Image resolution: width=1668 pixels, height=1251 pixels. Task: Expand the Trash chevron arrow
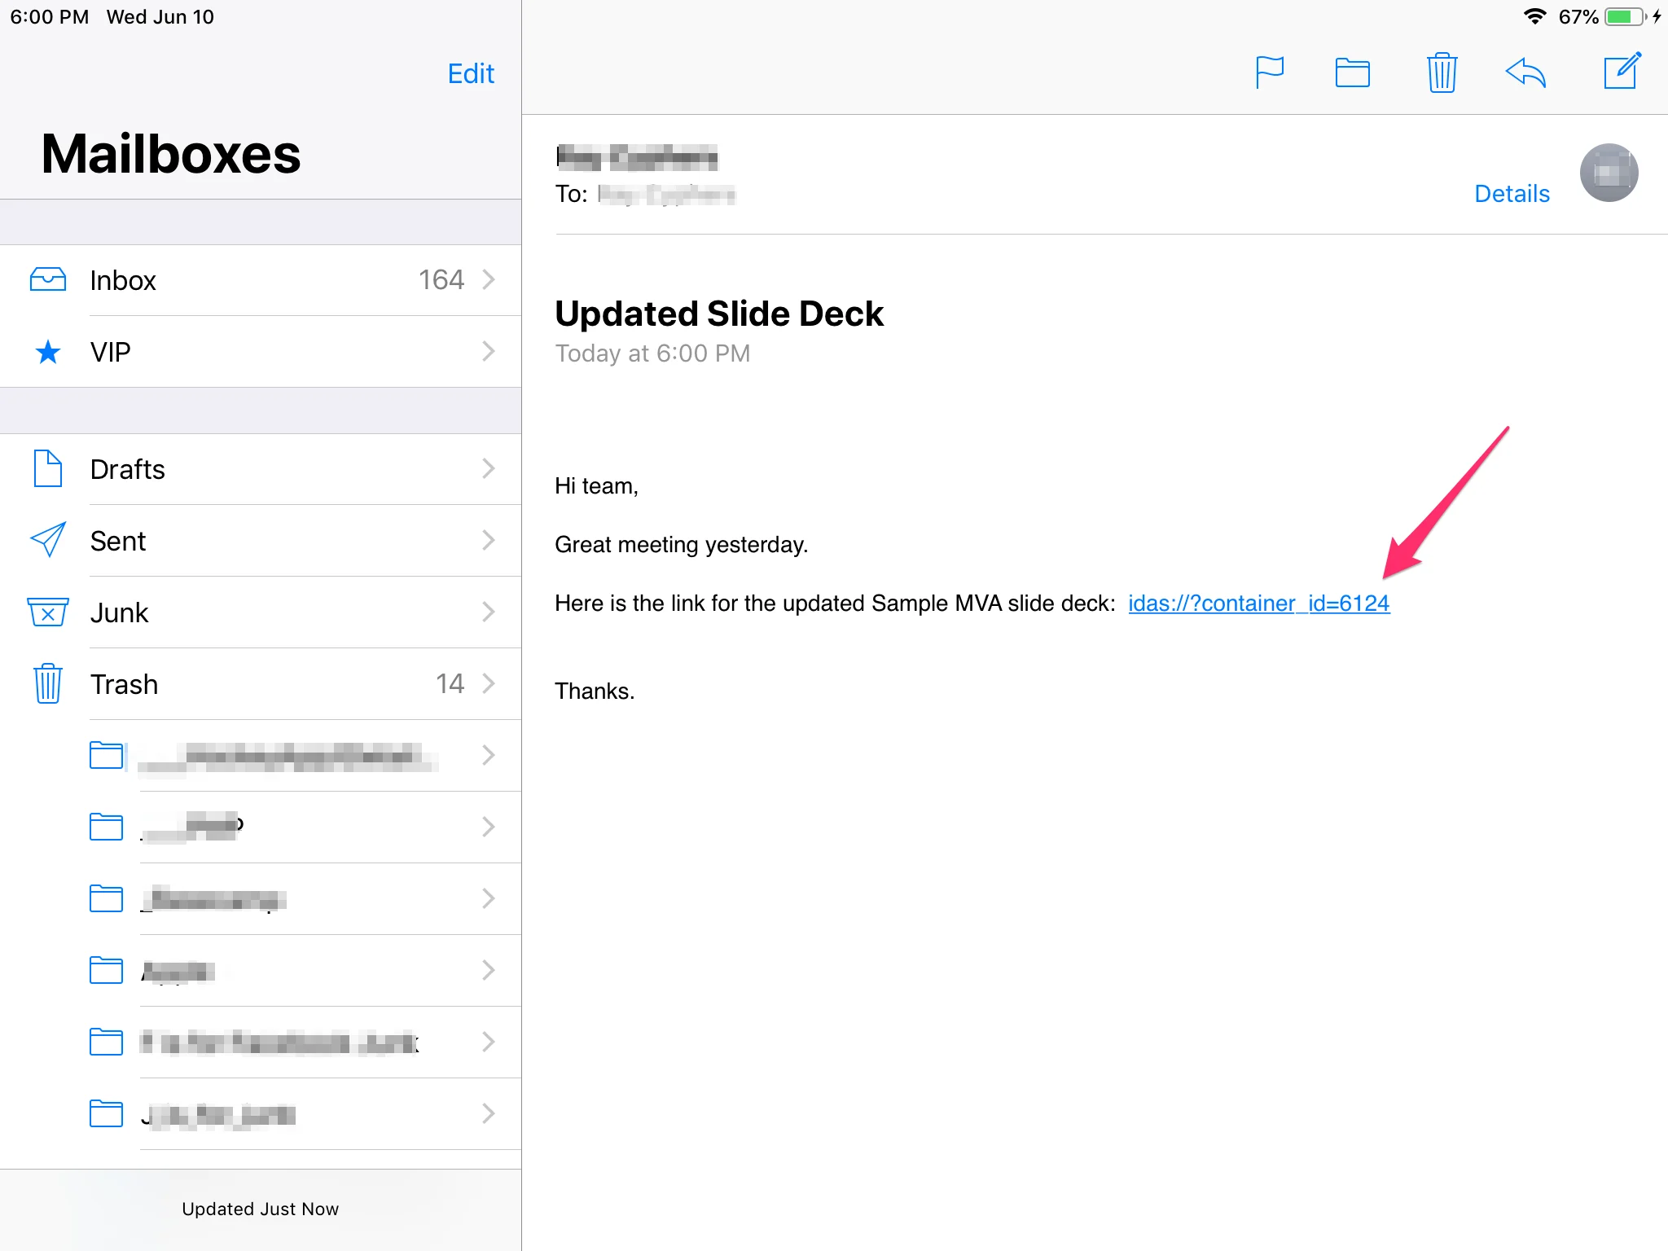click(489, 683)
